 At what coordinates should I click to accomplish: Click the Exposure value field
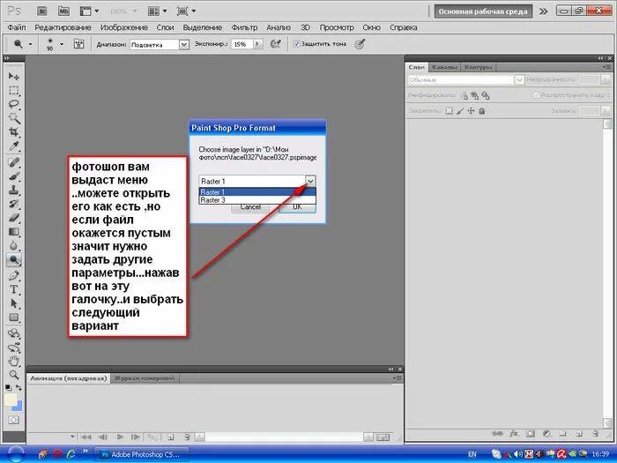pyautogui.click(x=242, y=44)
